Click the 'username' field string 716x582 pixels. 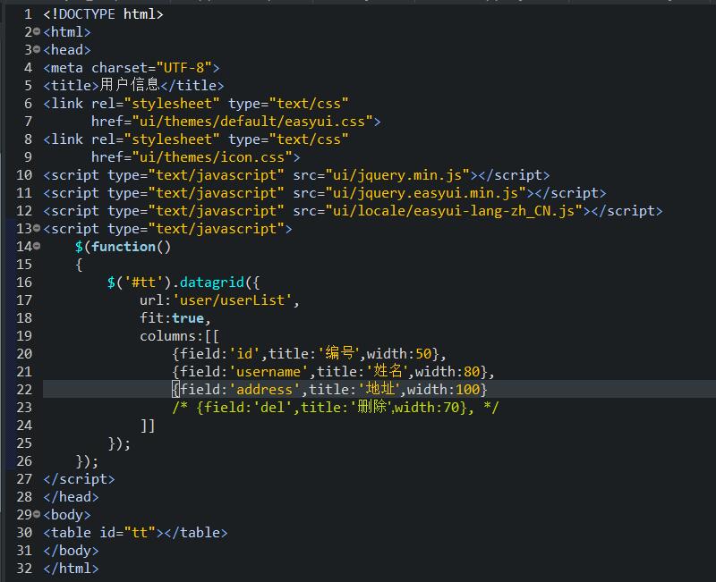(268, 372)
